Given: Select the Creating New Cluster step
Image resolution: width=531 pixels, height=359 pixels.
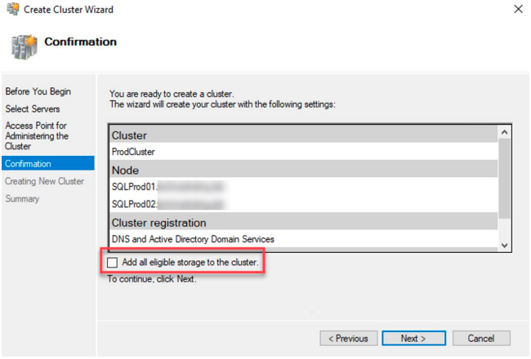Looking at the screenshot, I should pyautogui.click(x=44, y=181).
